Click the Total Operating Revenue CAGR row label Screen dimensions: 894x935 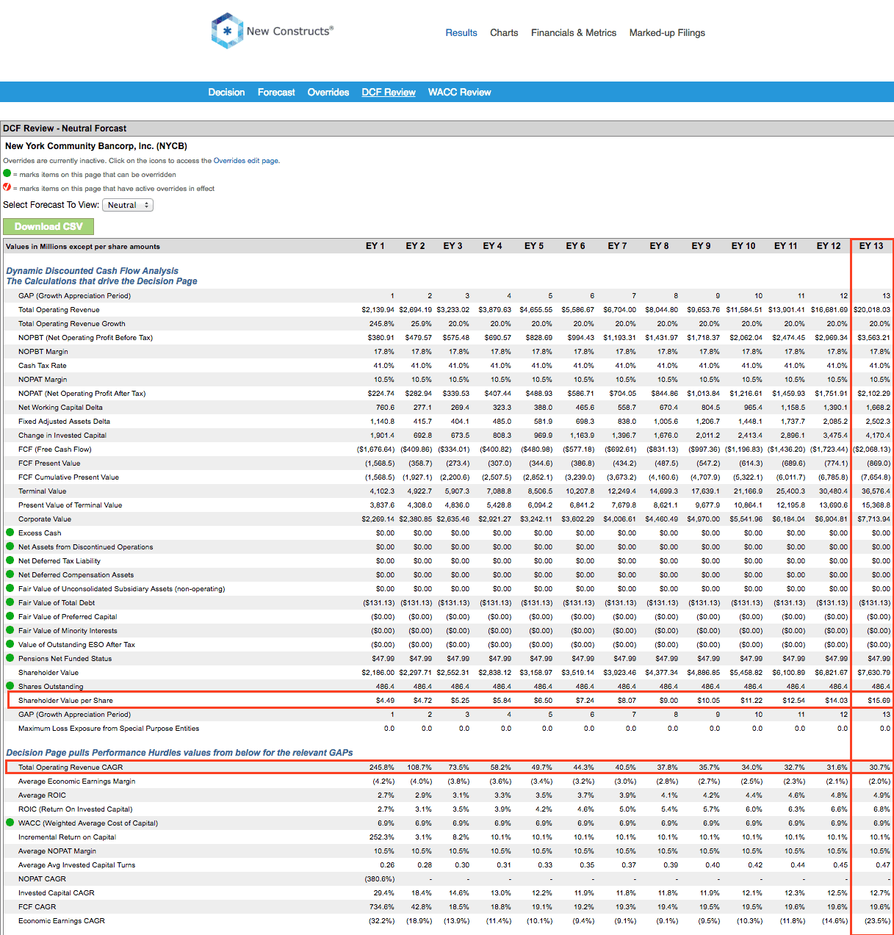coord(71,767)
